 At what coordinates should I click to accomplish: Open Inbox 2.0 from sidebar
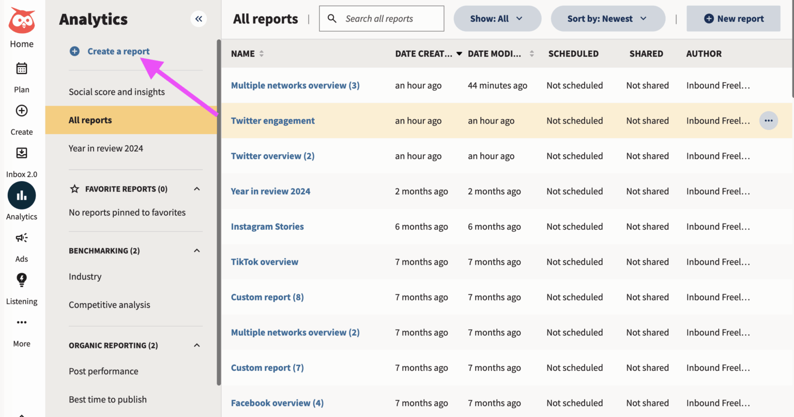pyautogui.click(x=22, y=153)
